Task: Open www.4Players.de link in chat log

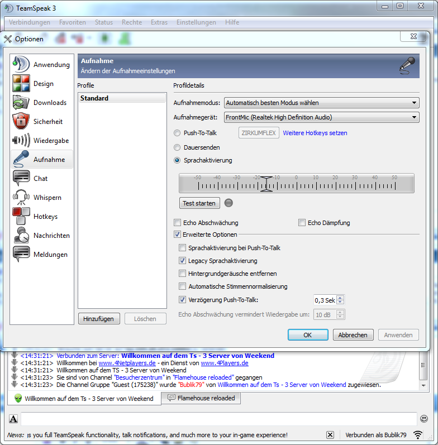Action: tap(225, 363)
